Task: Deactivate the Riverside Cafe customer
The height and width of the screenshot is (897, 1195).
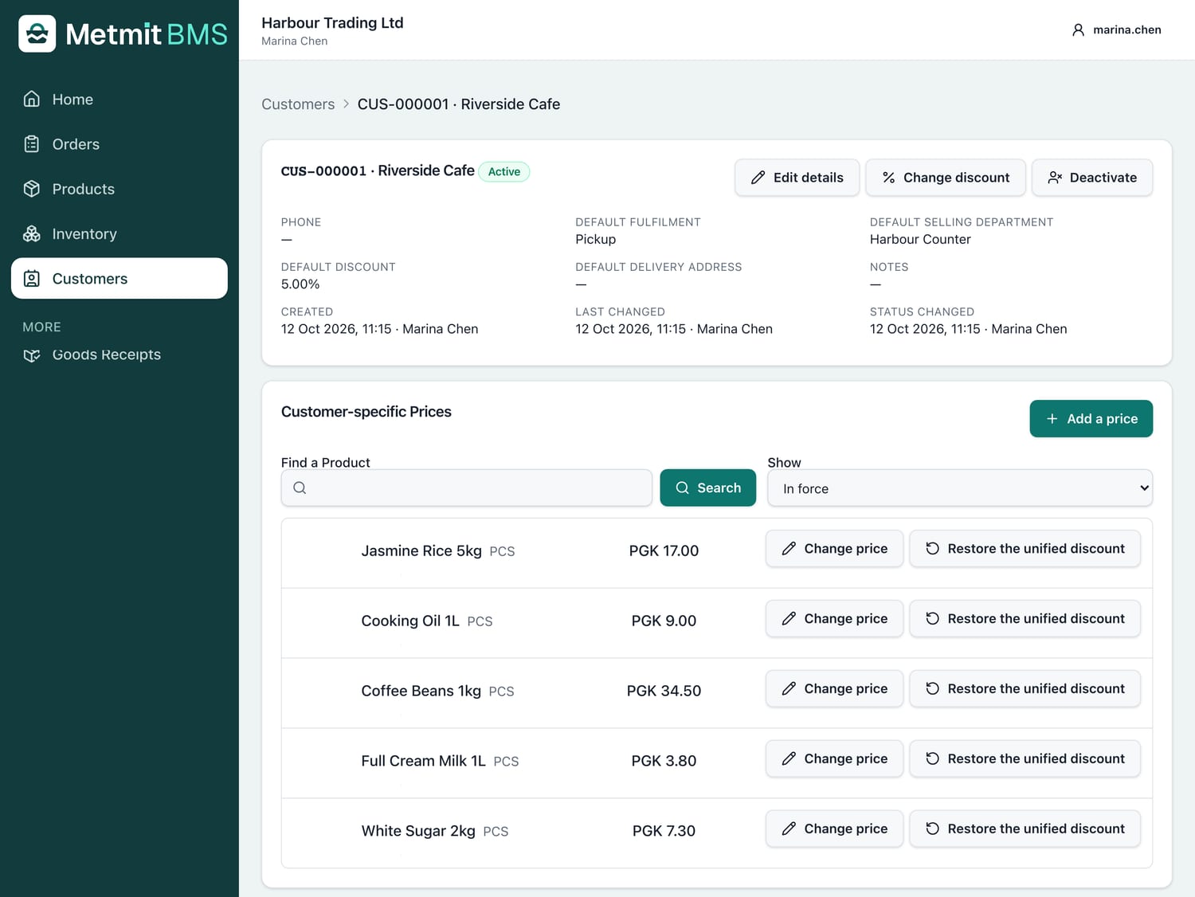Action: click(1091, 178)
